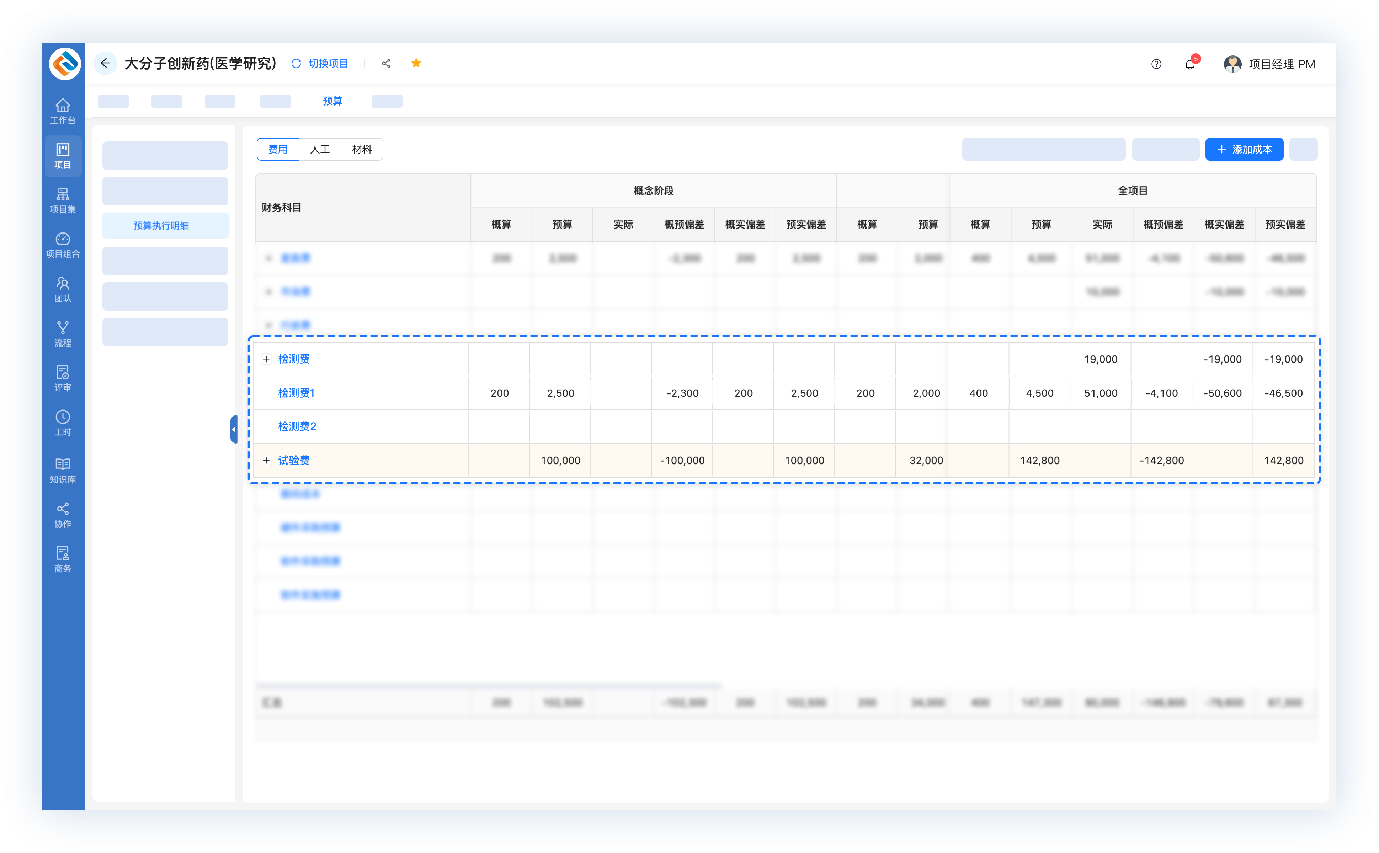Image resolution: width=1379 pixels, height=853 pixels.
Task: Switch to the 材料 tab
Action: [362, 150]
